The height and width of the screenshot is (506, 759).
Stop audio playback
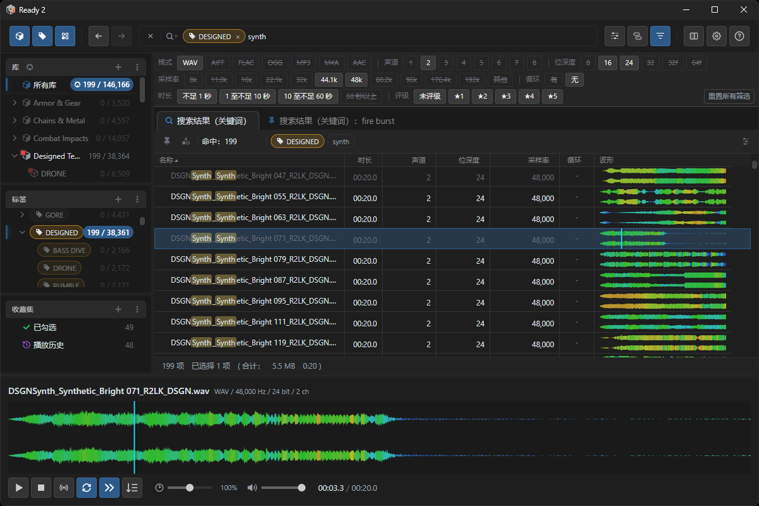tap(41, 488)
